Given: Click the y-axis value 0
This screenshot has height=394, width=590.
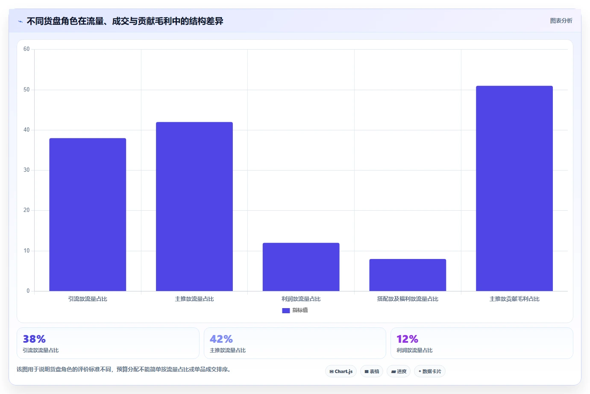Looking at the screenshot, I should point(28,291).
